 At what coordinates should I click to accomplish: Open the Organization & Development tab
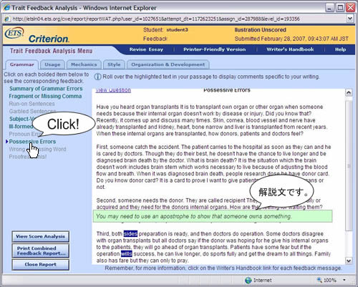pyautogui.click(x=168, y=64)
